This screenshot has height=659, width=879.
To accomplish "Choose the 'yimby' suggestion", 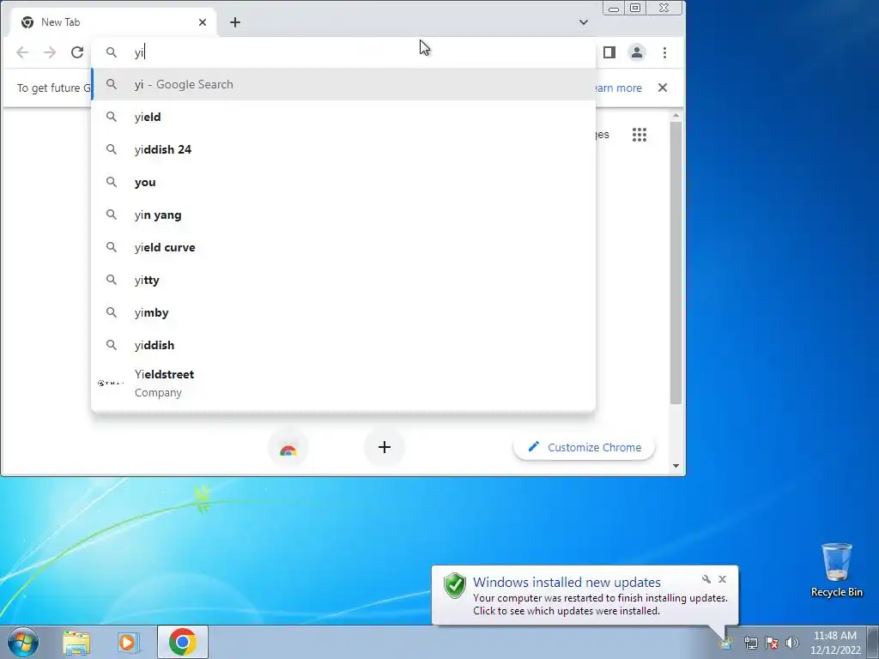I will coord(343,312).
